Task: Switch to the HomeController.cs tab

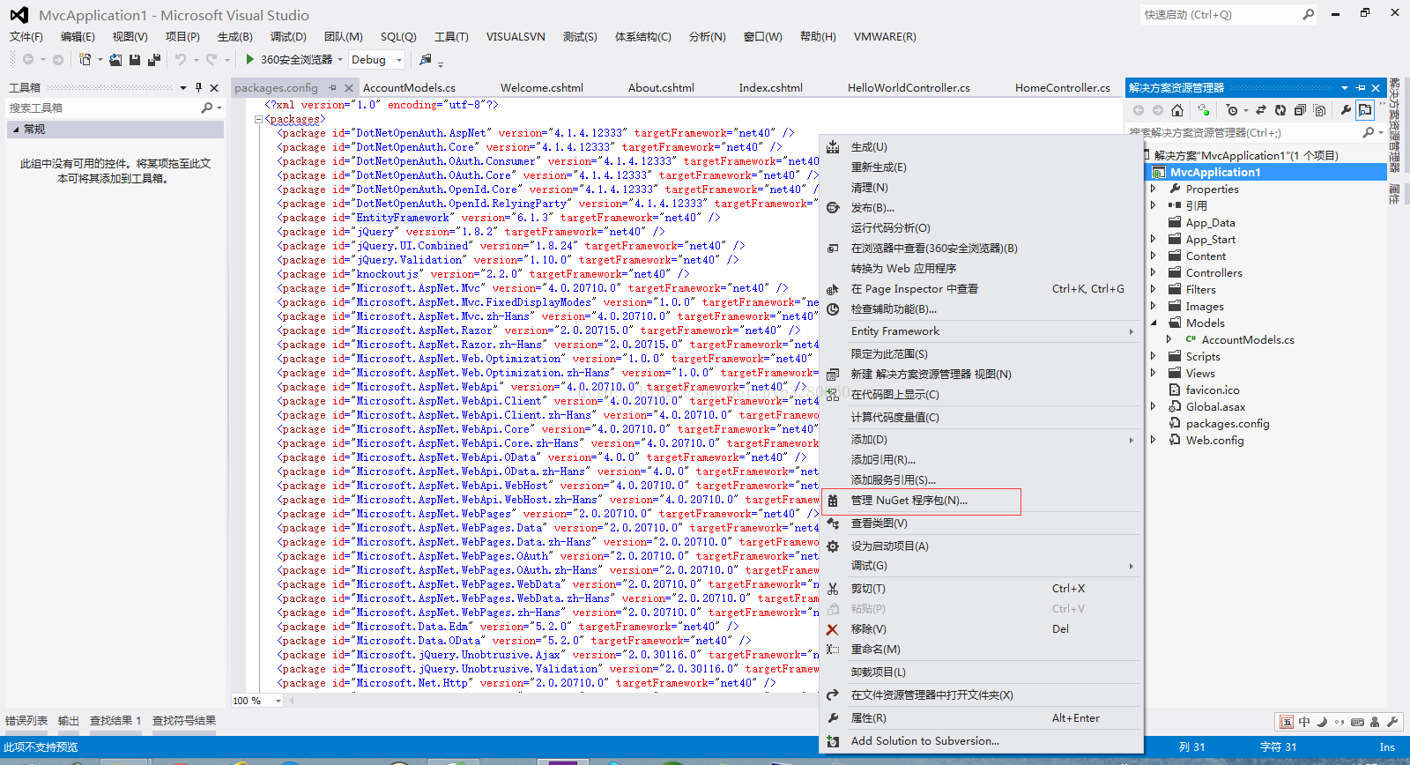Action: pos(1062,87)
